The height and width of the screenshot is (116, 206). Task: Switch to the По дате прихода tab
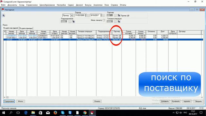click(x=26, y=28)
